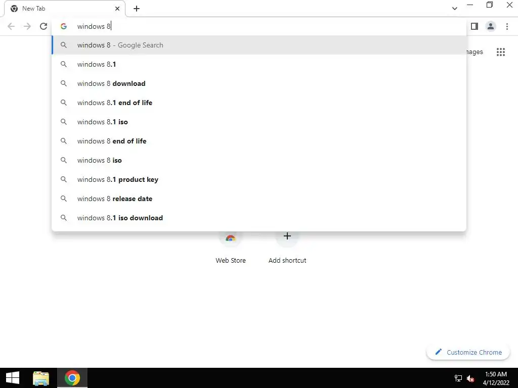This screenshot has width=518, height=388.
Task: Choose 'windows 8.1 iso download' suggestion
Action: coord(259,218)
